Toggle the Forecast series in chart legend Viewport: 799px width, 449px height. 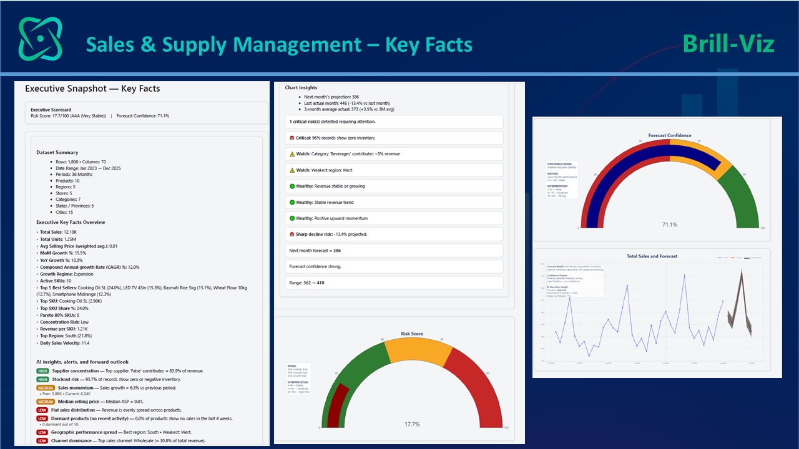[x=735, y=258]
